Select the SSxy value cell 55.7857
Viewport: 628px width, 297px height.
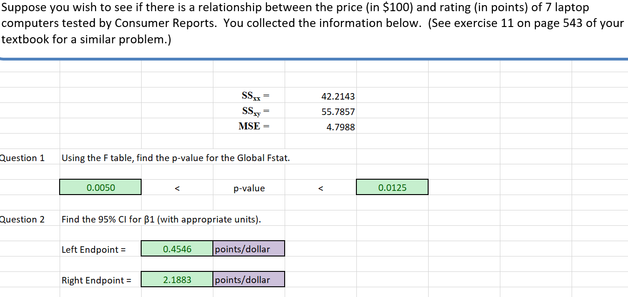[321, 112]
